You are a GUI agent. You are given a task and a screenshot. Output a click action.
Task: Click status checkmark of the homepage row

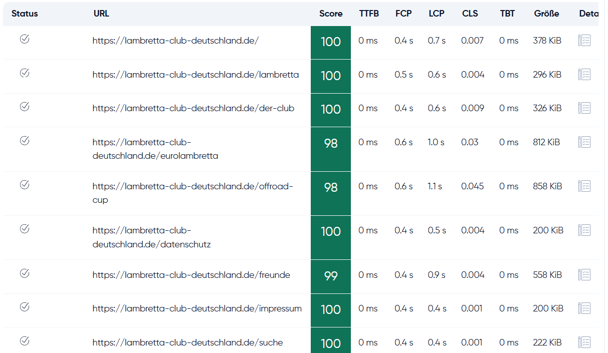pos(25,39)
